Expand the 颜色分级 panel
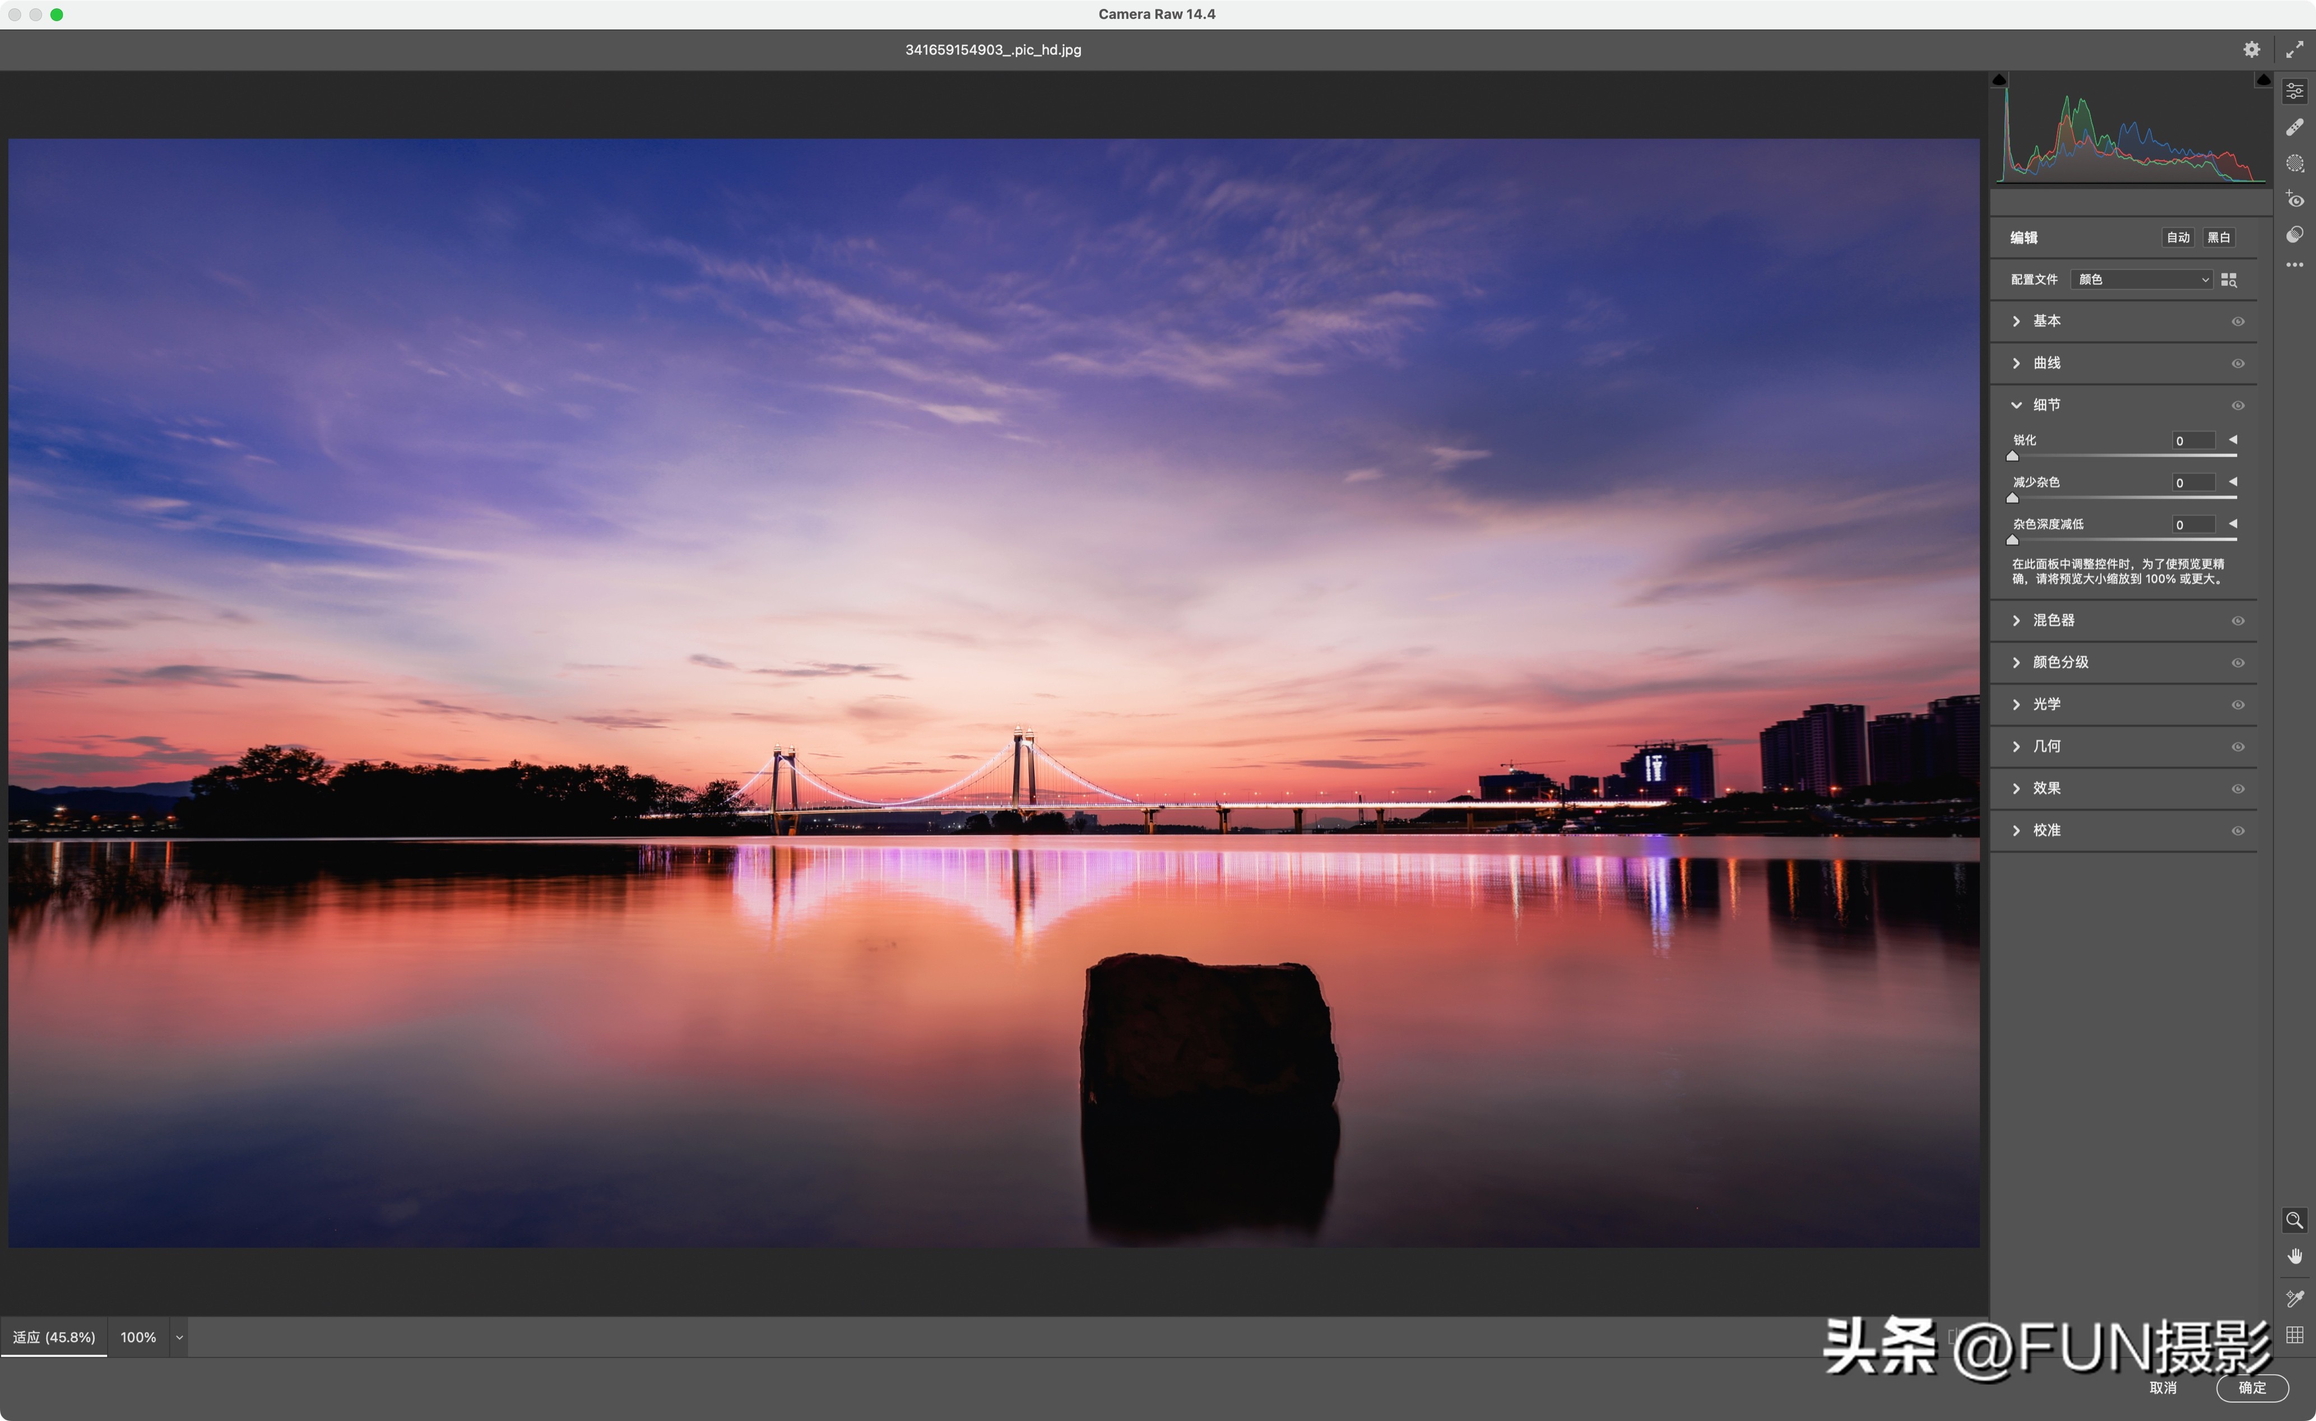 (x=2059, y=662)
